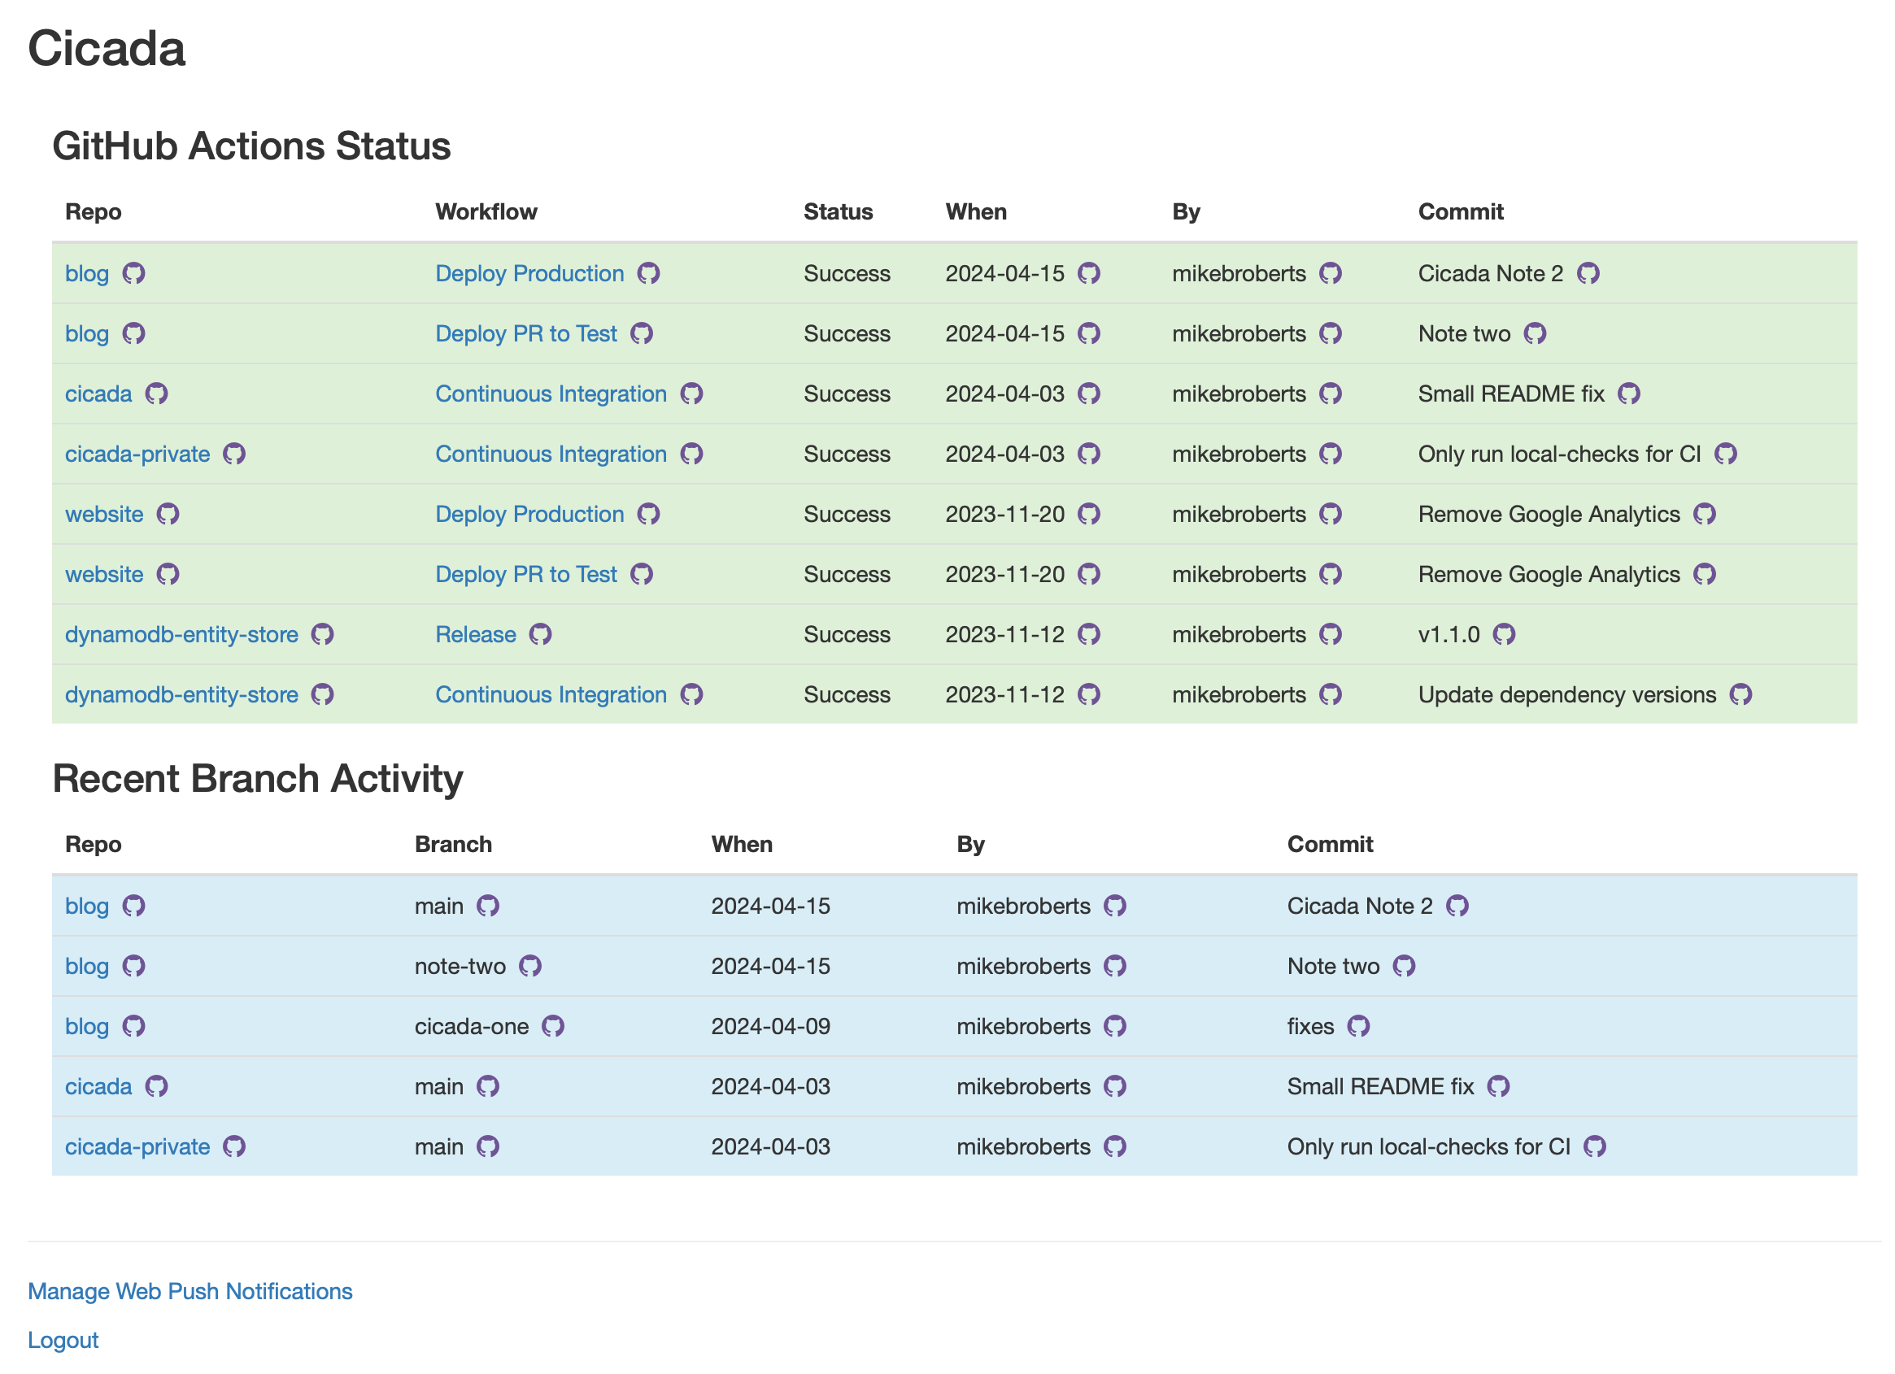Click Branch column header

click(454, 844)
